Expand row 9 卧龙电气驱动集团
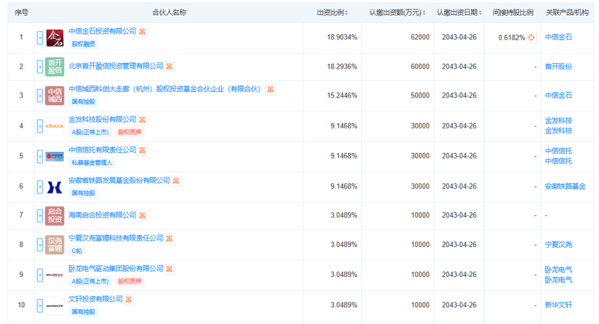The height and width of the screenshot is (324, 599). pyautogui.click(x=40, y=275)
